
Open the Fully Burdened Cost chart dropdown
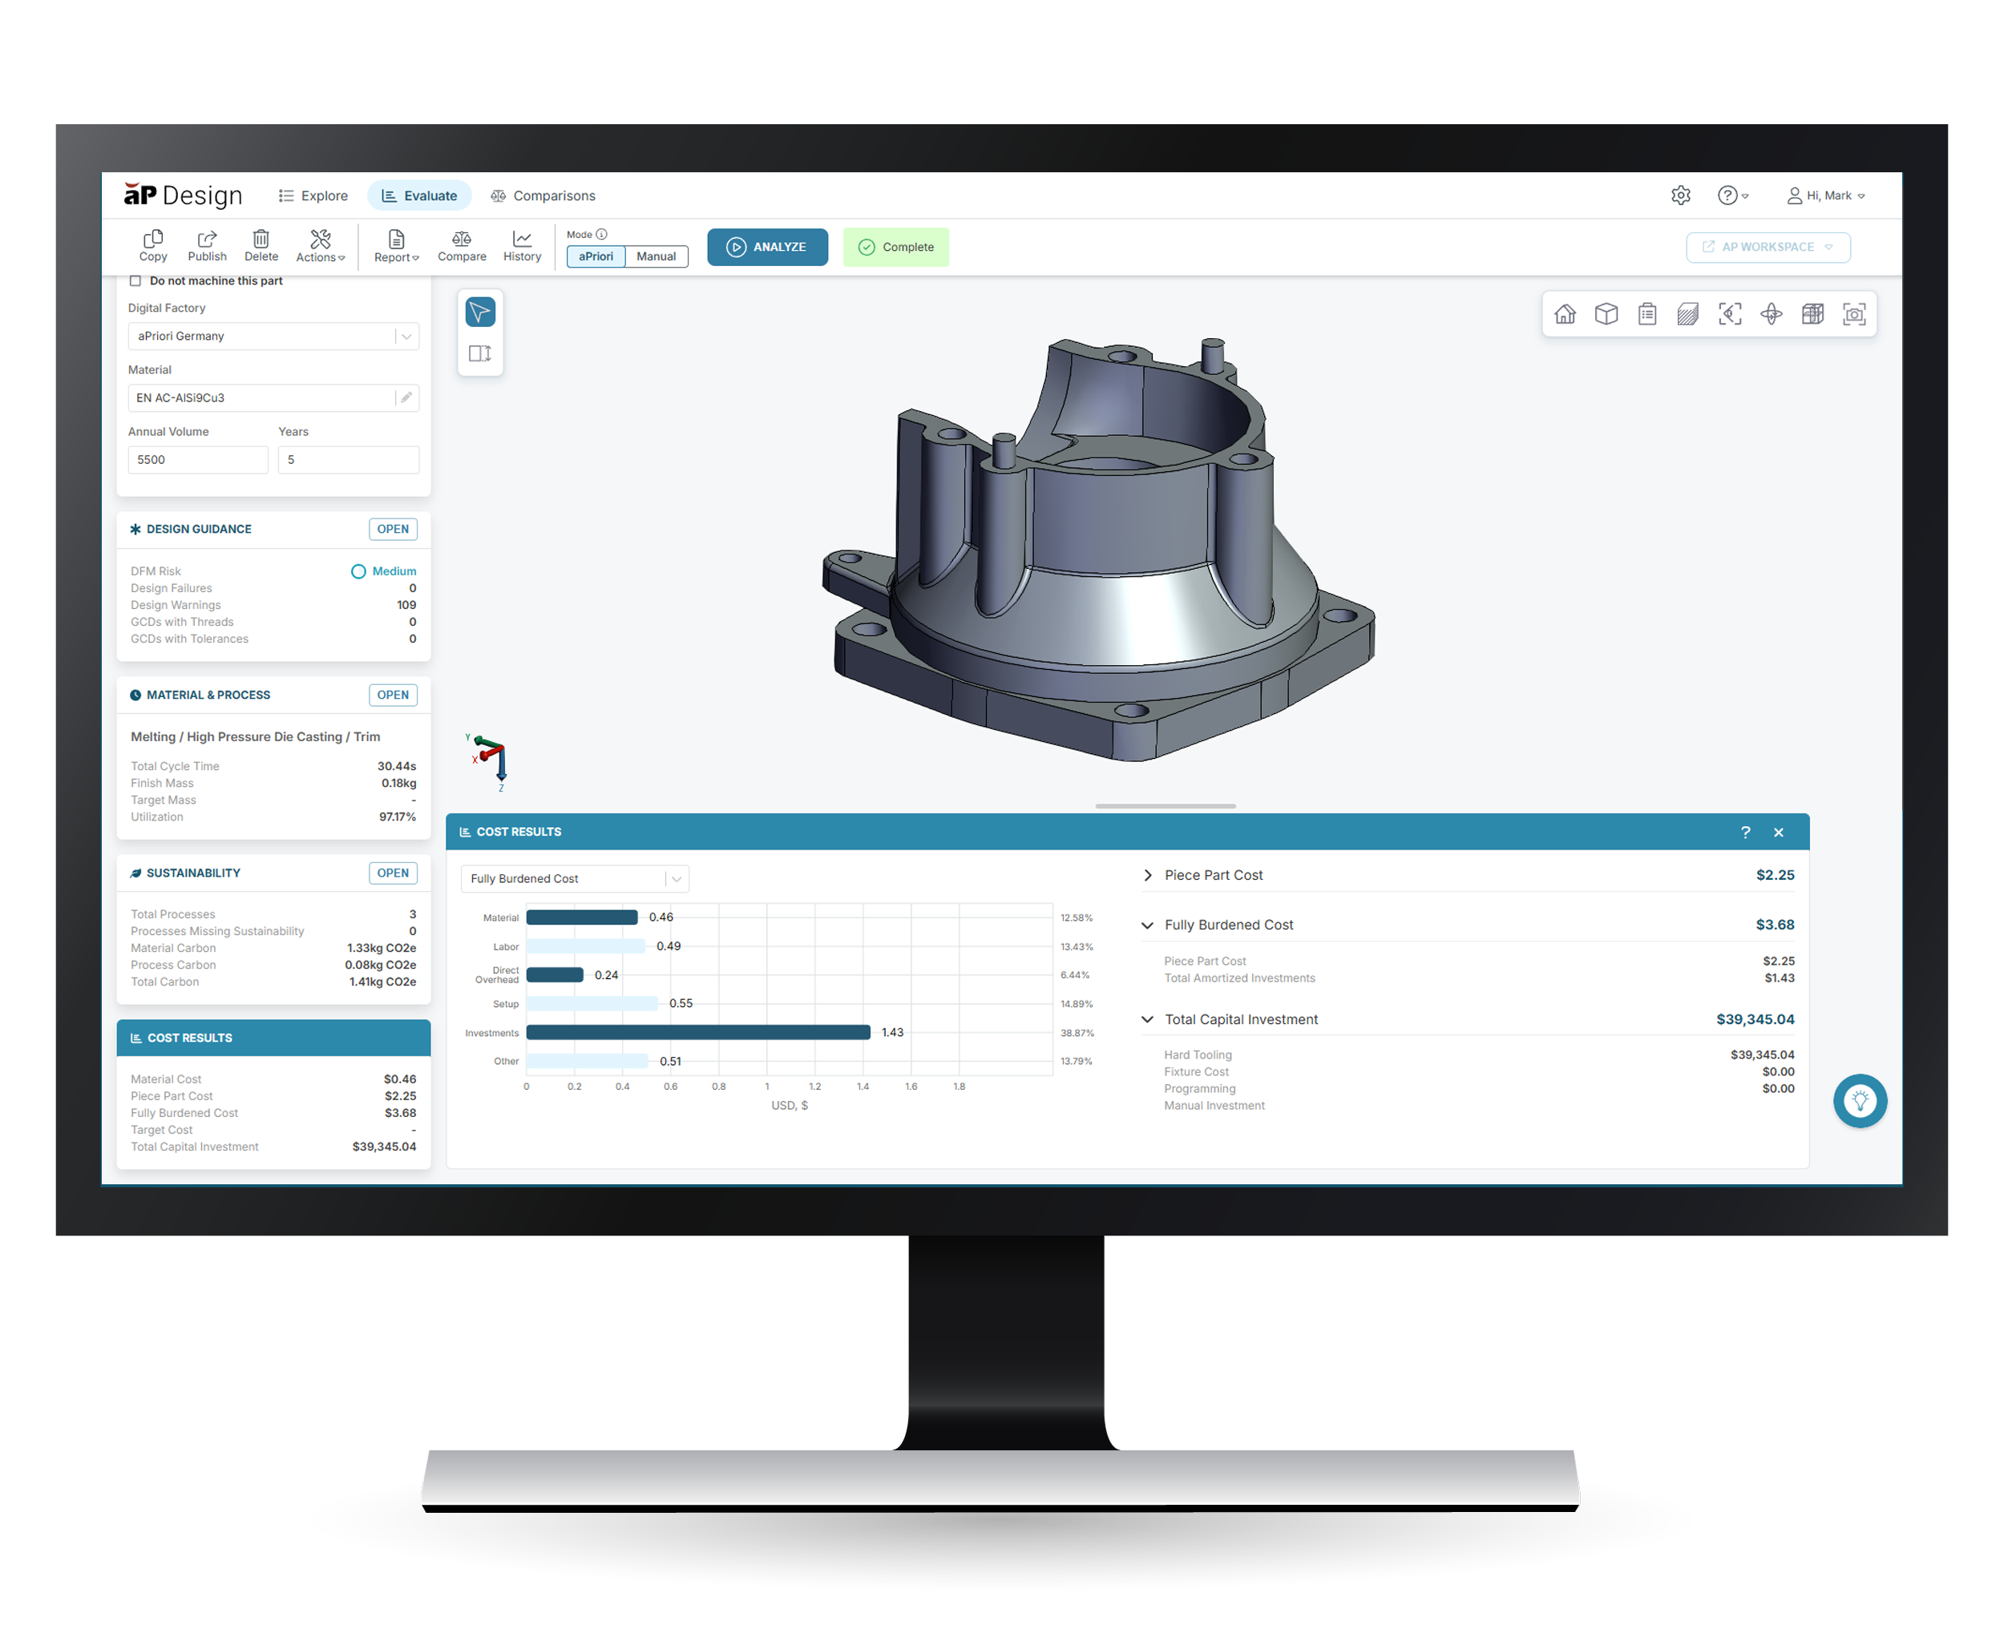pos(574,878)
